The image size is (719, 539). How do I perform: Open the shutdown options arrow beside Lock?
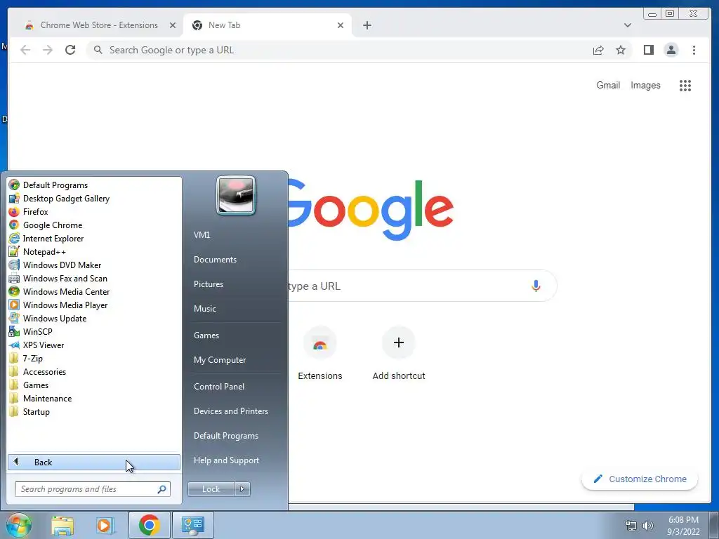pyautogui.click(x=242, y=489)
